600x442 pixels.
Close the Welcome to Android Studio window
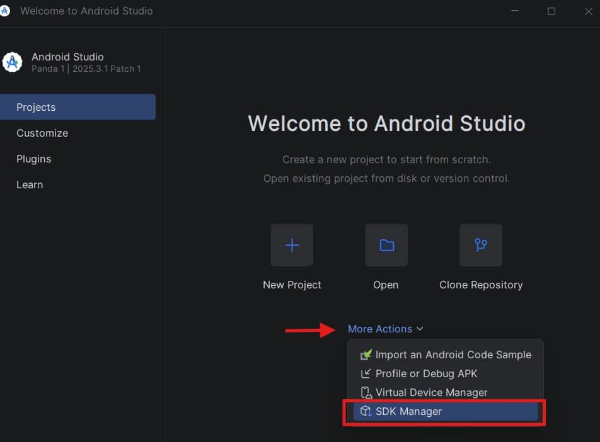587,11
